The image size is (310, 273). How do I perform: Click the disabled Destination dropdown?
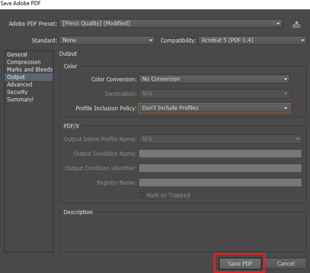pyautogui.click(x=214, y=94)
